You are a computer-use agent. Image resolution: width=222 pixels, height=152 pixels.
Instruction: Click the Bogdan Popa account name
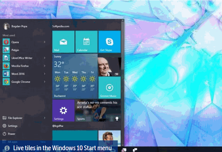pyautogui.click(x=19, y=26)
